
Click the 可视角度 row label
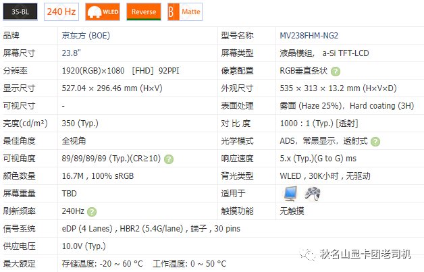coord(19,159)
